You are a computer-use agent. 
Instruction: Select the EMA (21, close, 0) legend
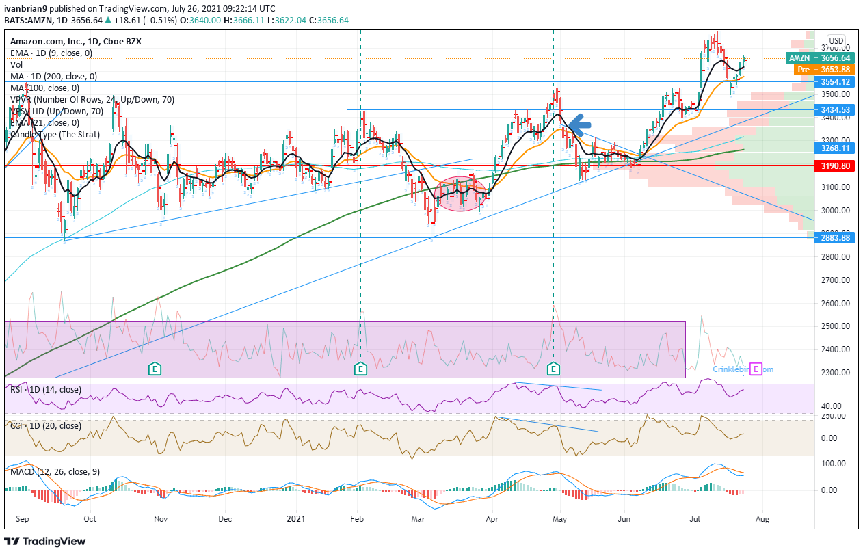pyautogui.click(x=43, y=122)
